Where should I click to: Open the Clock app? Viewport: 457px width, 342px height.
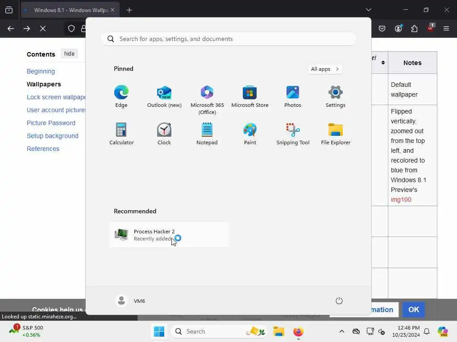[164, 134]
